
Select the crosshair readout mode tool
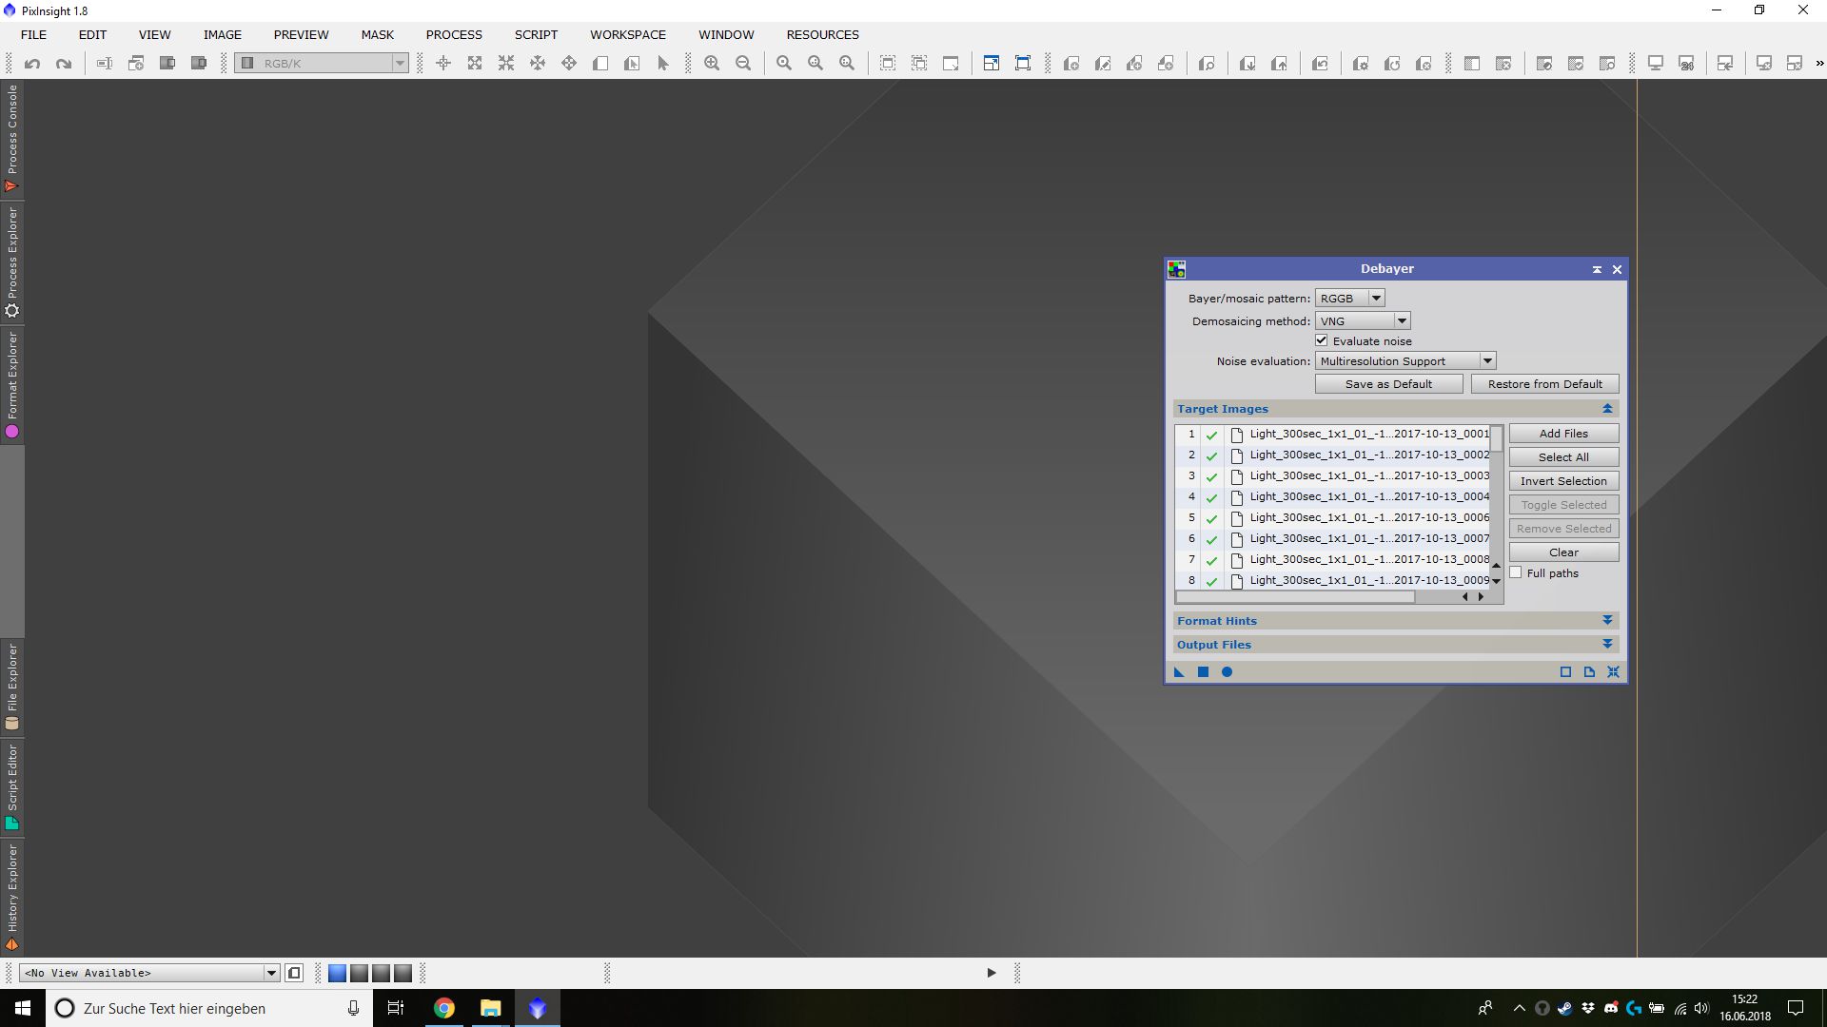tap(443, 64)
